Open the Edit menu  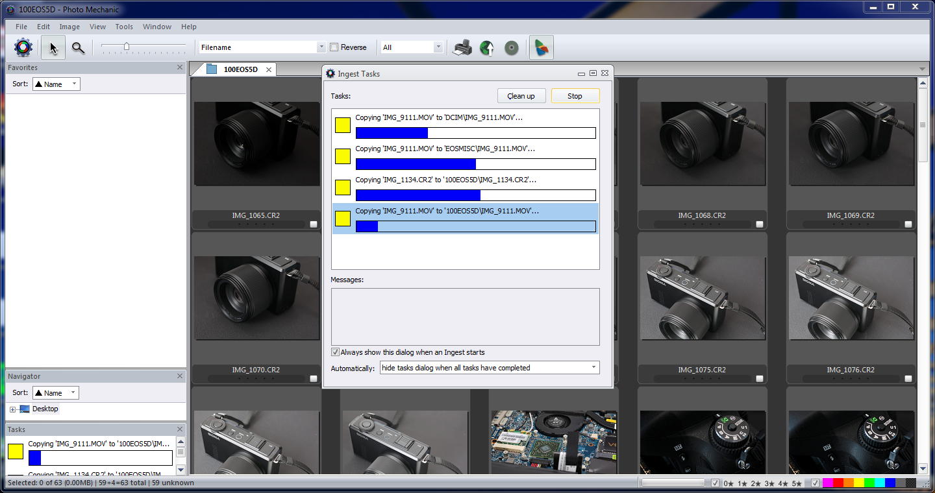[44, 27]
